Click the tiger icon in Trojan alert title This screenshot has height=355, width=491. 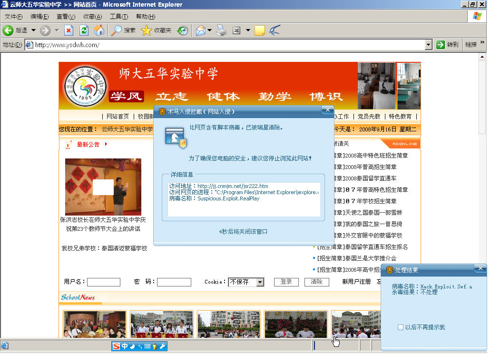click(162, 111)
